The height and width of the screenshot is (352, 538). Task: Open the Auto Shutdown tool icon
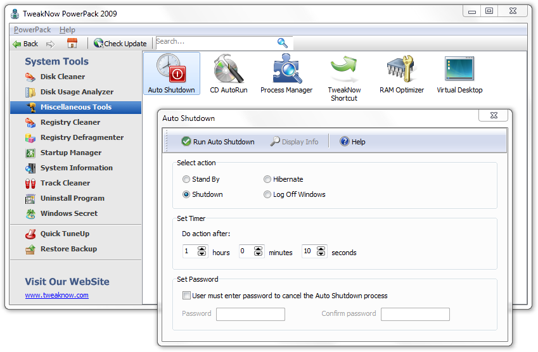point(172,73)
